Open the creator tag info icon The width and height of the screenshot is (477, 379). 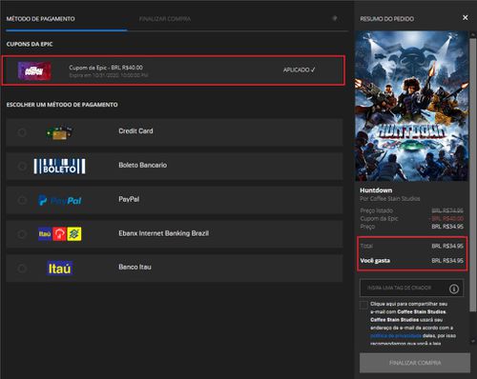[x=454, y=289]
